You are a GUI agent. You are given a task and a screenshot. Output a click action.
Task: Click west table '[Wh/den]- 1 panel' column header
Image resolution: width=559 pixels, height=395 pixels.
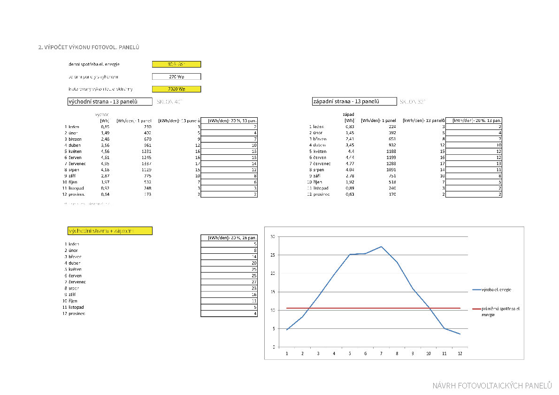click(378, 121)
